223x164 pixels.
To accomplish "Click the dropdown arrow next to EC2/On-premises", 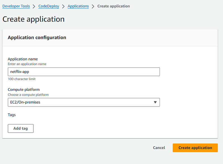I will coord(155,102).
